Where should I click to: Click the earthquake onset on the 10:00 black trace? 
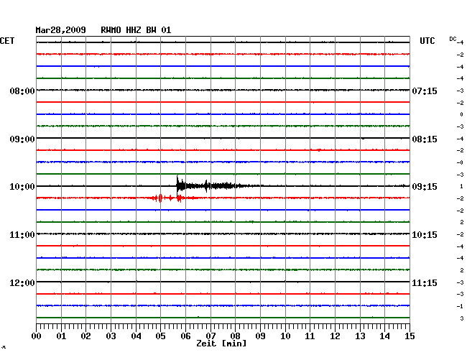(x=177, y=185)
